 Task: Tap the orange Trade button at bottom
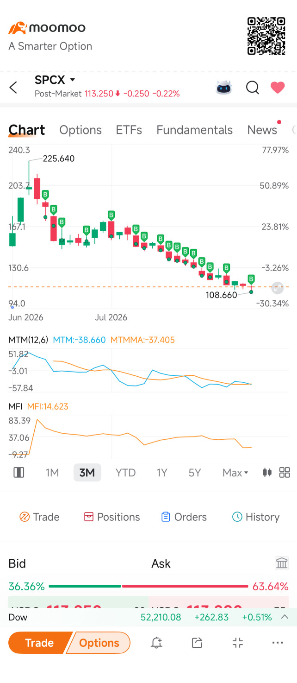[x=39, y=643]
